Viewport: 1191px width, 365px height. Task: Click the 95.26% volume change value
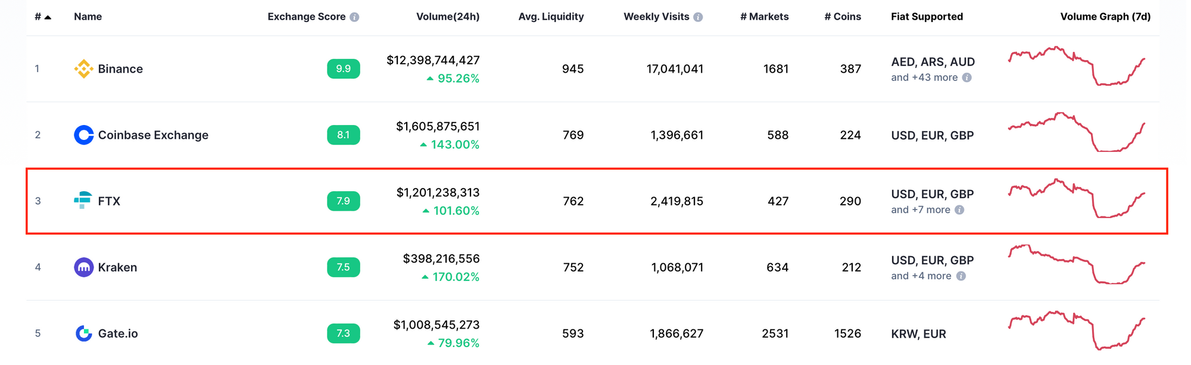(458, 78)
